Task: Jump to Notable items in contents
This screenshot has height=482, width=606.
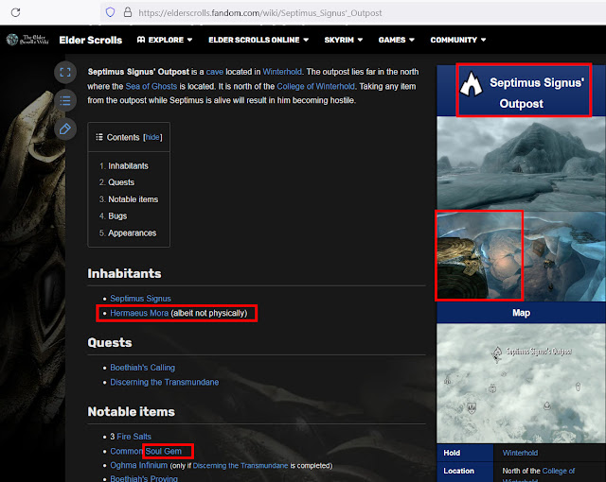Action: (x=133, y=199)
